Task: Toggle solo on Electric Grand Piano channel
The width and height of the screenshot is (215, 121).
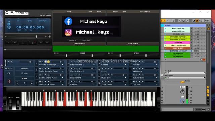Action: click(x=43, y=75)
